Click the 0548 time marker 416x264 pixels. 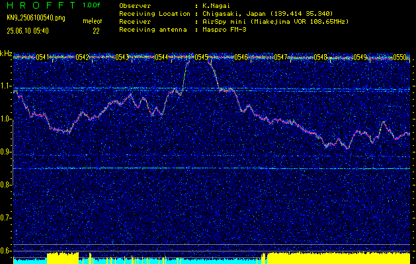320,57
